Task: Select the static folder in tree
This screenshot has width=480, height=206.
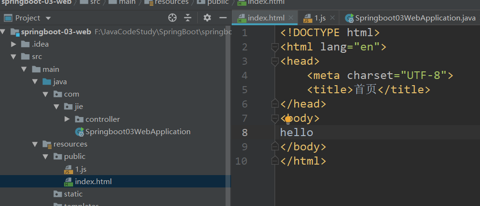Action: coord(73,194)
